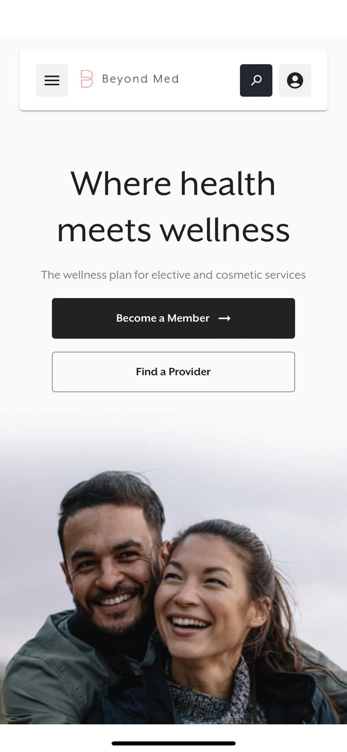347x752 pixels.
Task: Click the word Beyond in the logo
Action: point(125,79)
